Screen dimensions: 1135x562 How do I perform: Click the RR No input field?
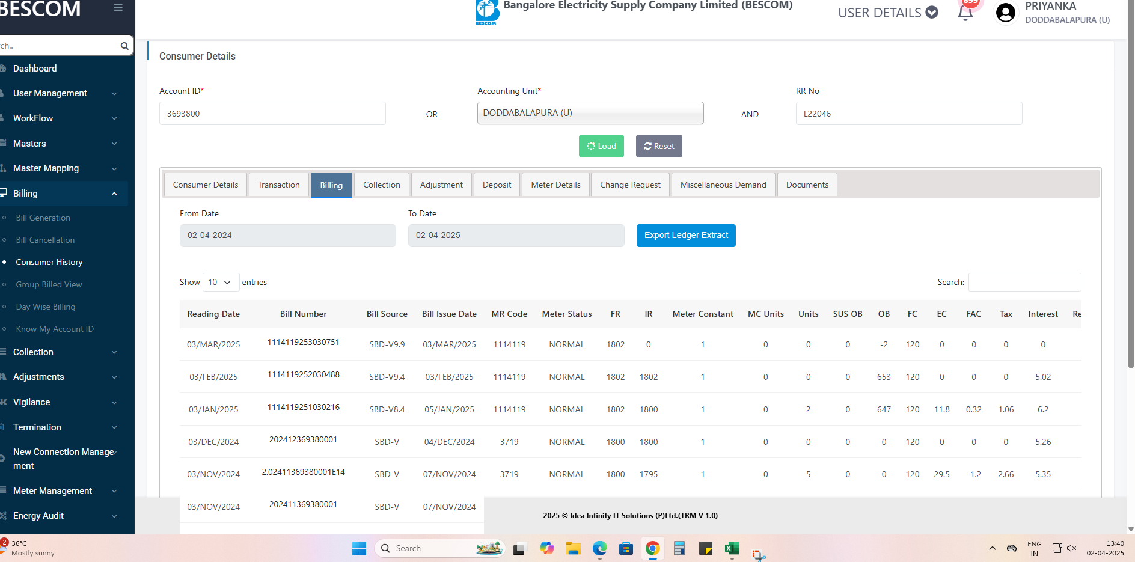tap(909, 114)
